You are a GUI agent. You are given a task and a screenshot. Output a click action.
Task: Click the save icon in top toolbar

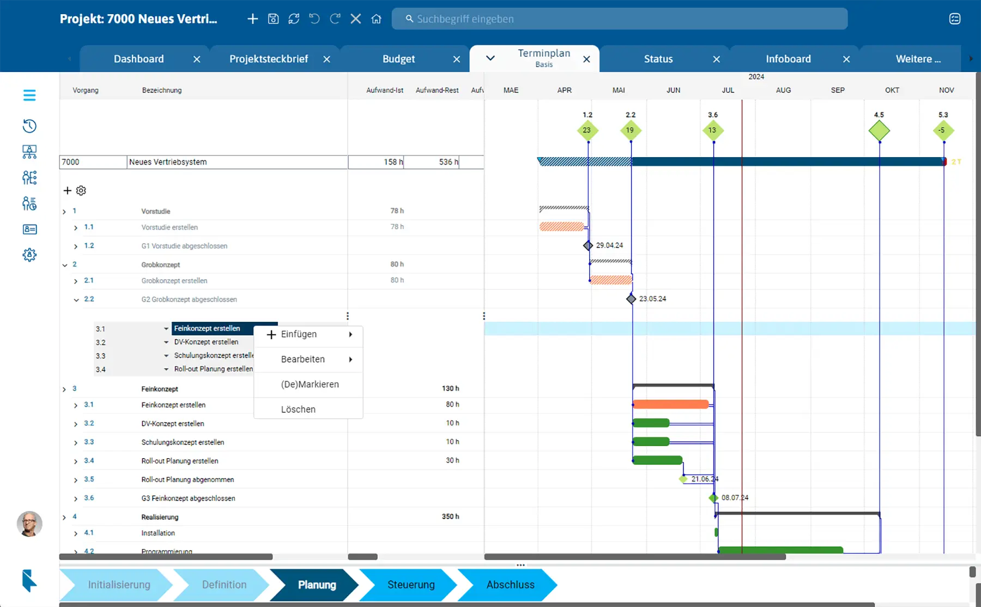tap(273, 19)
